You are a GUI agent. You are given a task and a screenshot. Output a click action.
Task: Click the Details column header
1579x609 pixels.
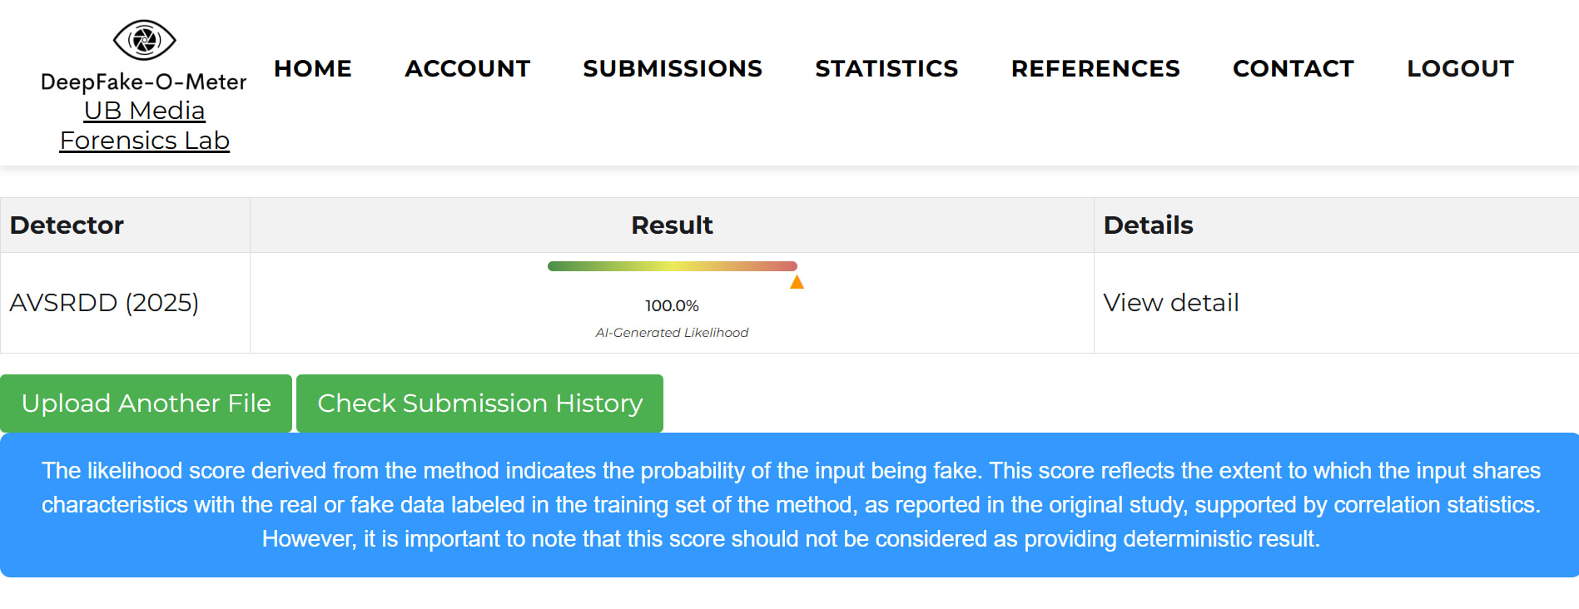point(1148,225)
